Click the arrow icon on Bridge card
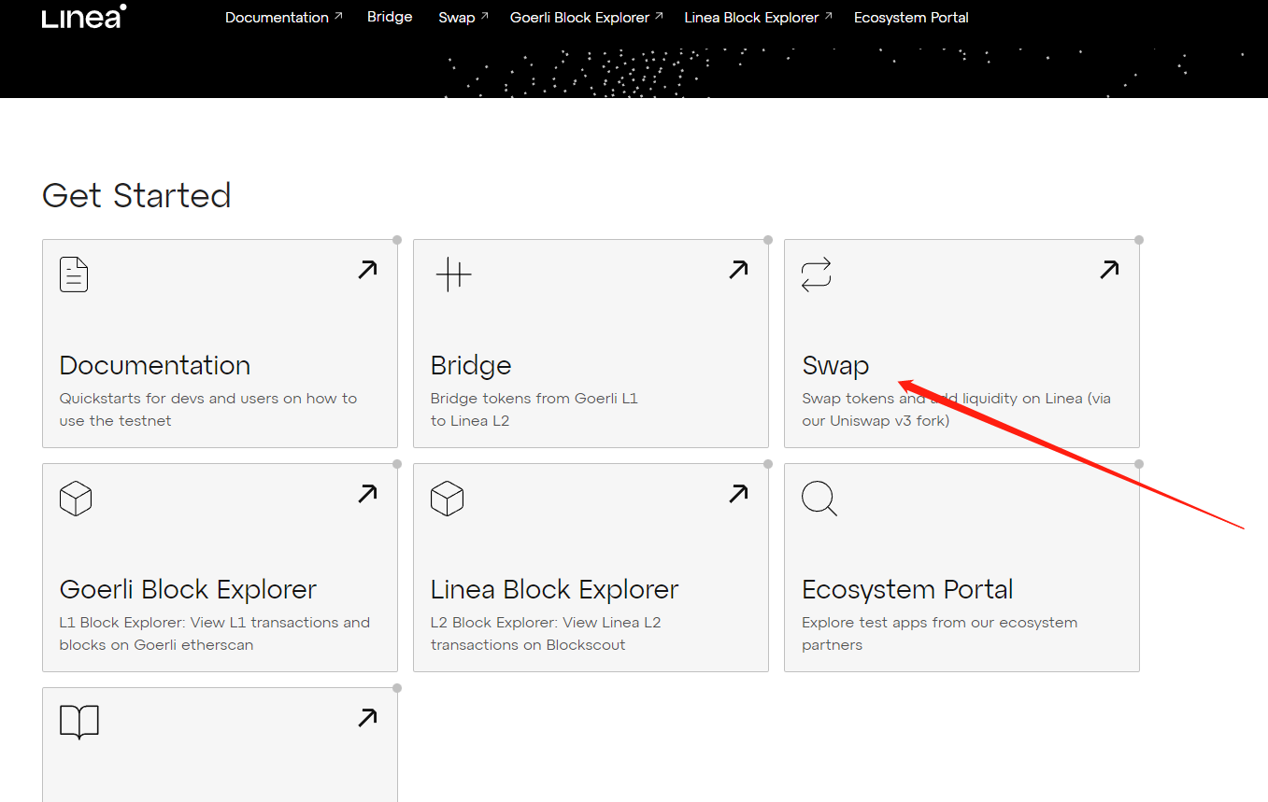This screenshot has height=802, width=1268. tap(738, 270)
